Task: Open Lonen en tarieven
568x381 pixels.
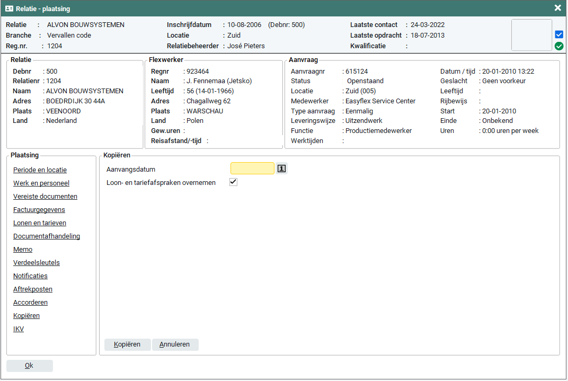Action: click(x=40, y=223)
